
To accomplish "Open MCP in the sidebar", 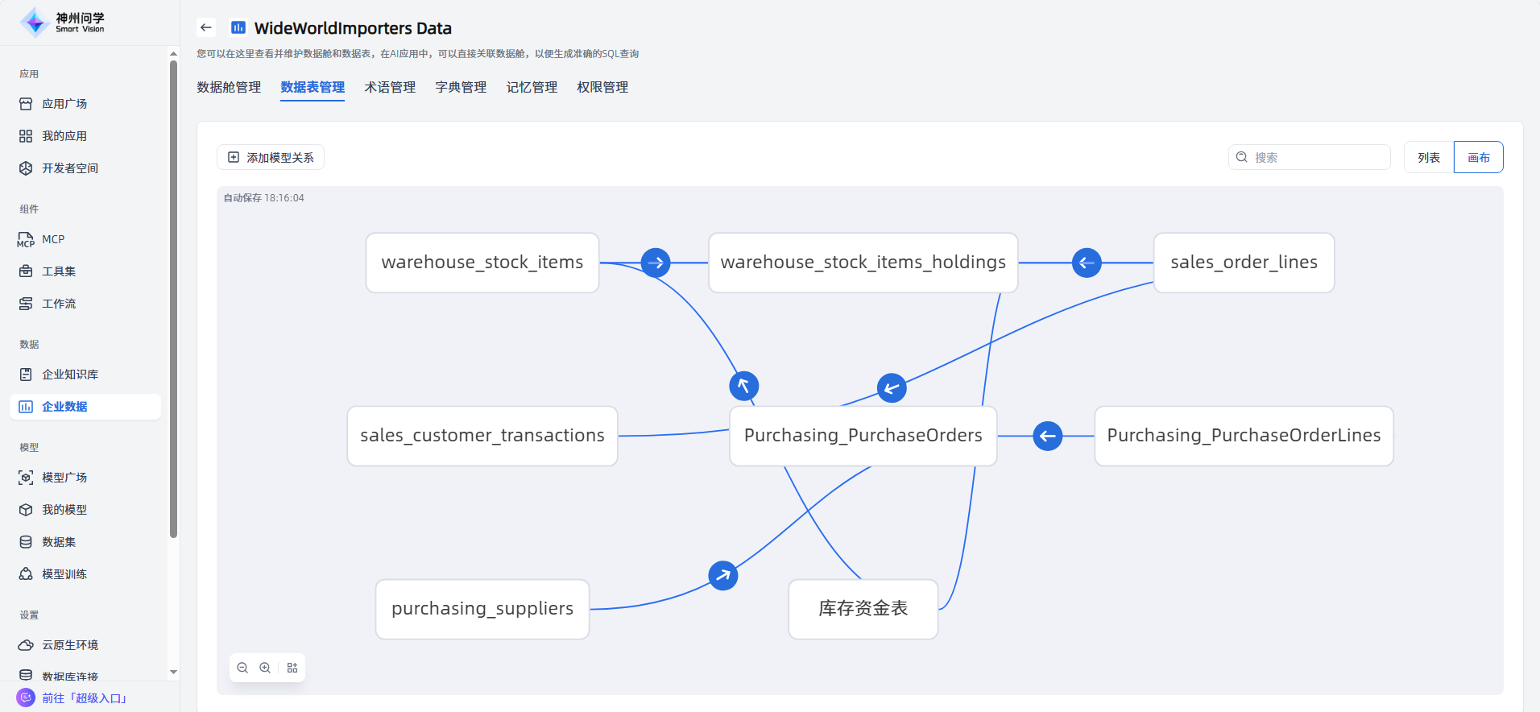I will [53, 239].
